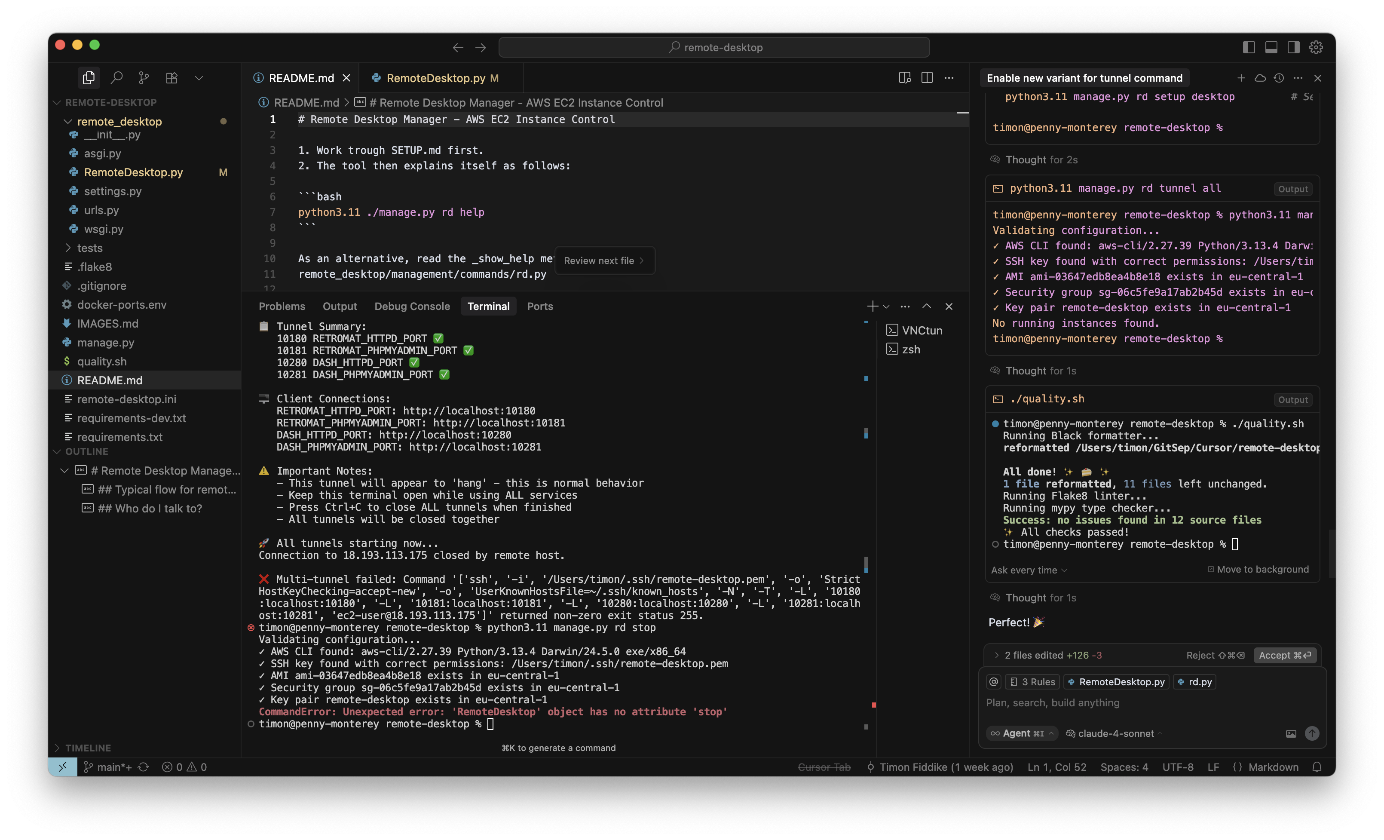Open manage.py in the explorer
This screenshot has width=1384, height=840.
point(105,342)
